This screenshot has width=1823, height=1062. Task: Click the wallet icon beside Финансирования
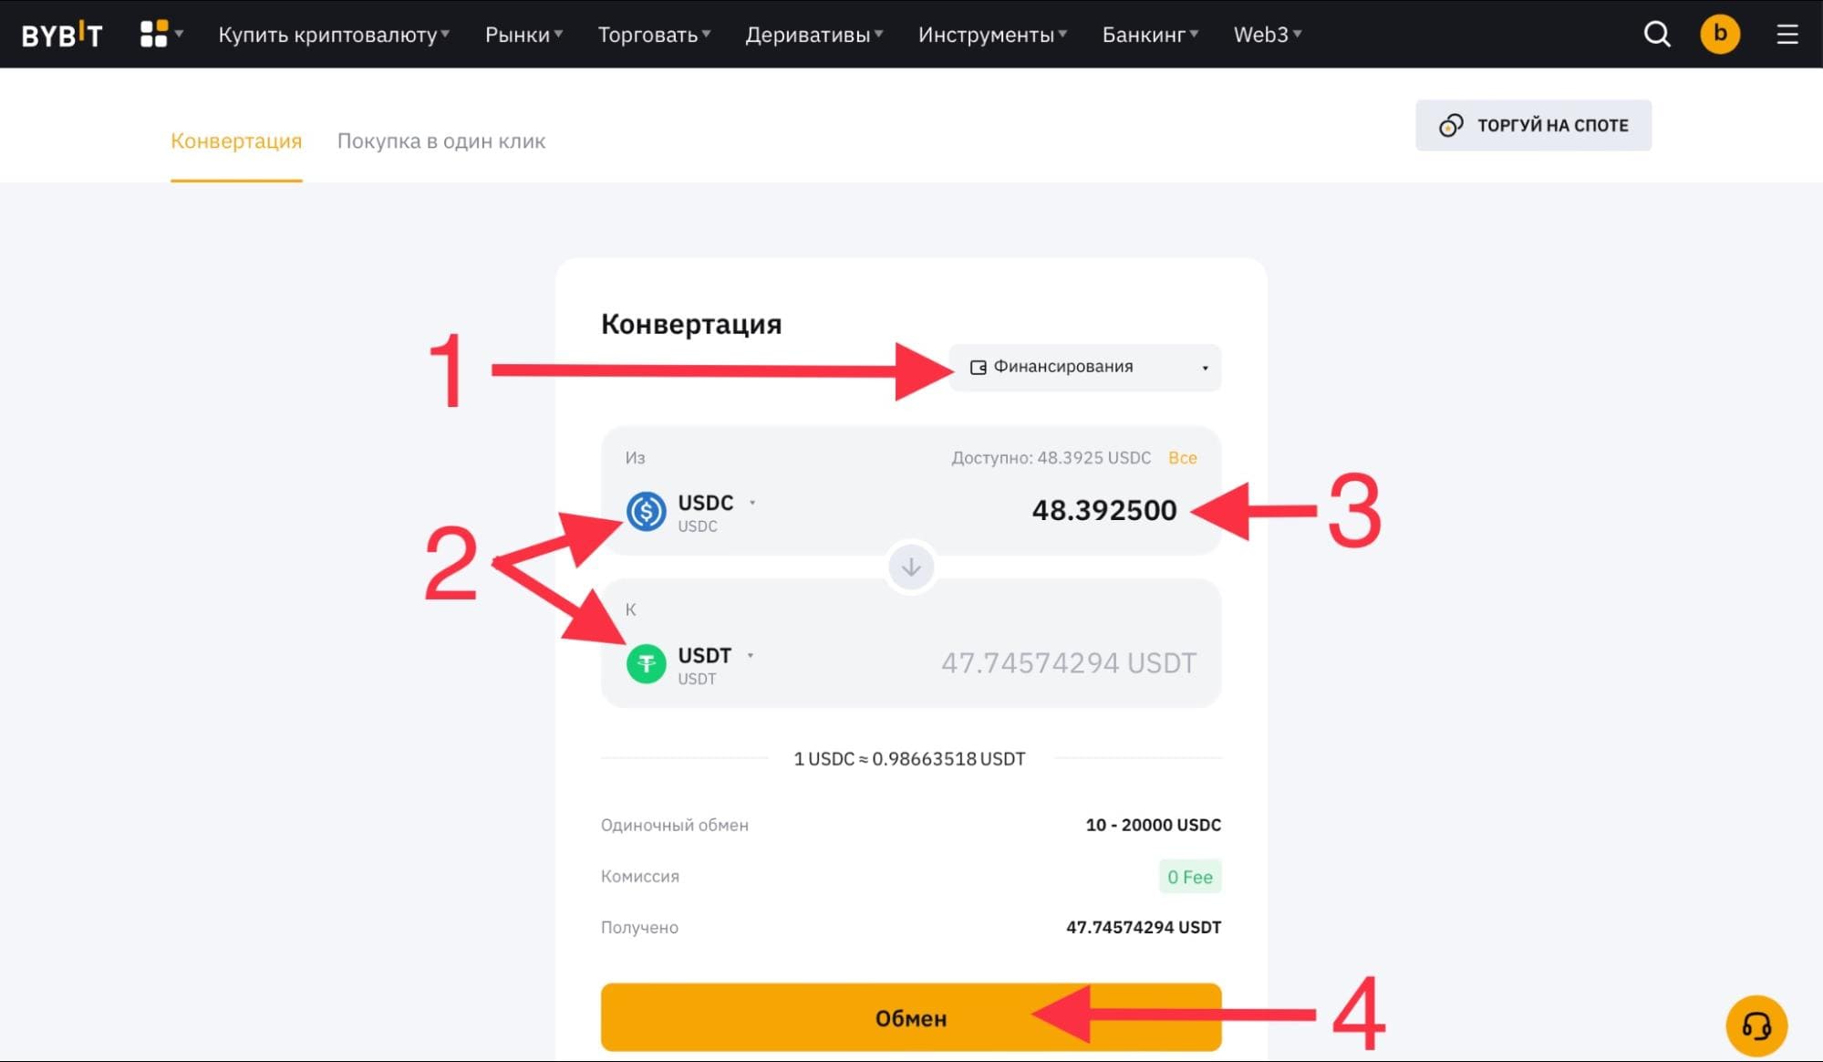tap(978, 367)
